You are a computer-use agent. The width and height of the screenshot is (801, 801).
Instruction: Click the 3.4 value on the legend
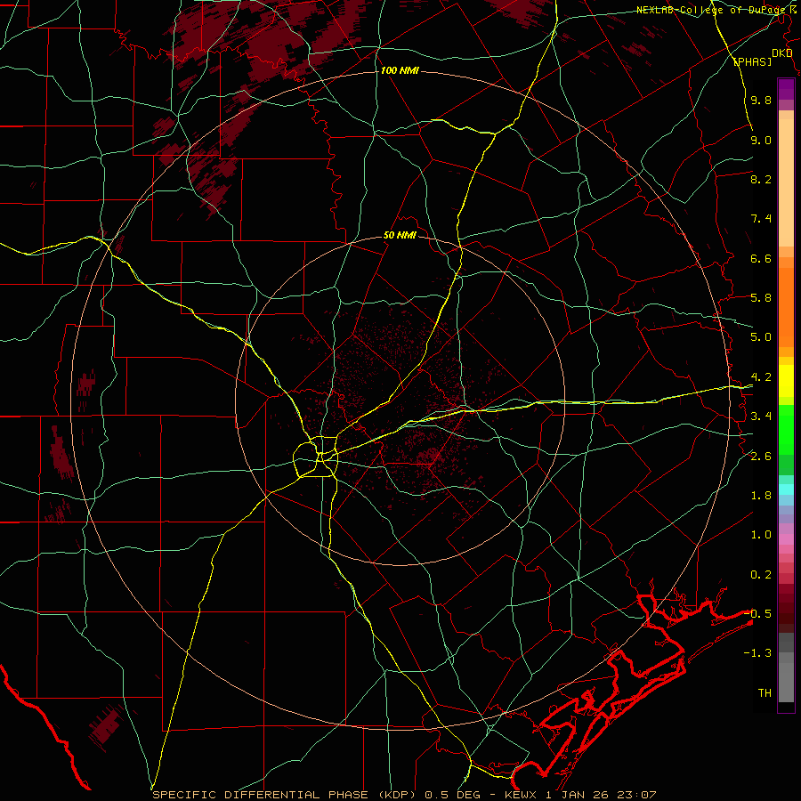tap(761, 417)
